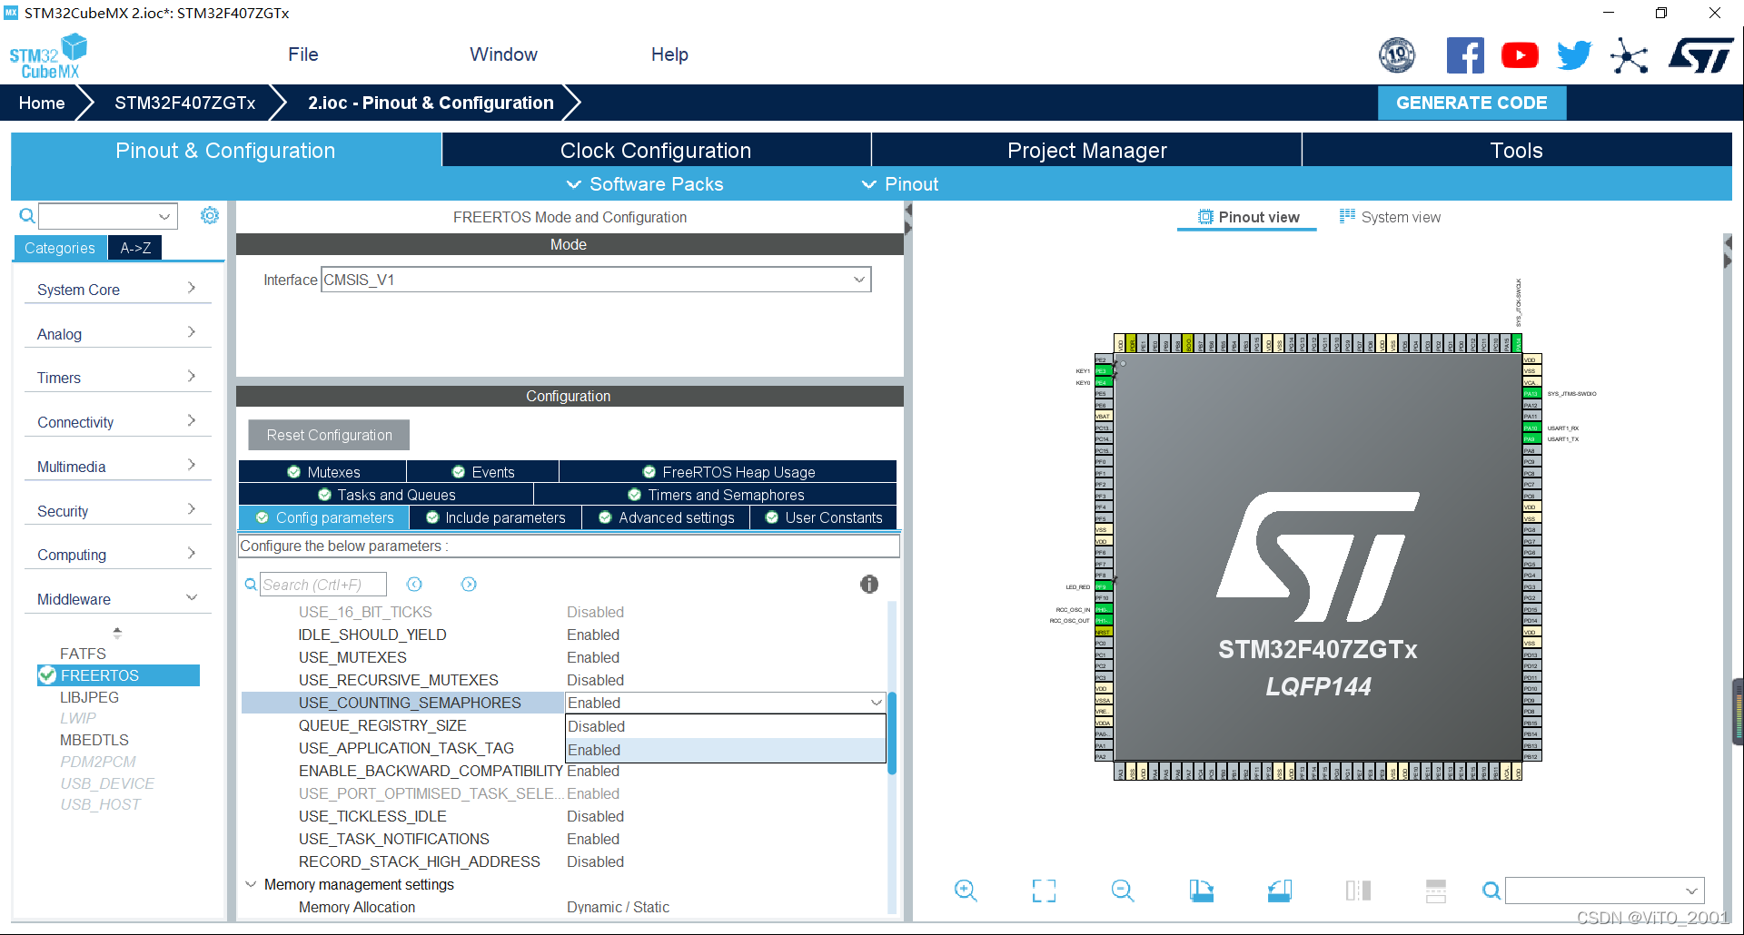The image size is (1744, 935).
Task: Select FATFS middleware
Action: [x=83, y=654]
